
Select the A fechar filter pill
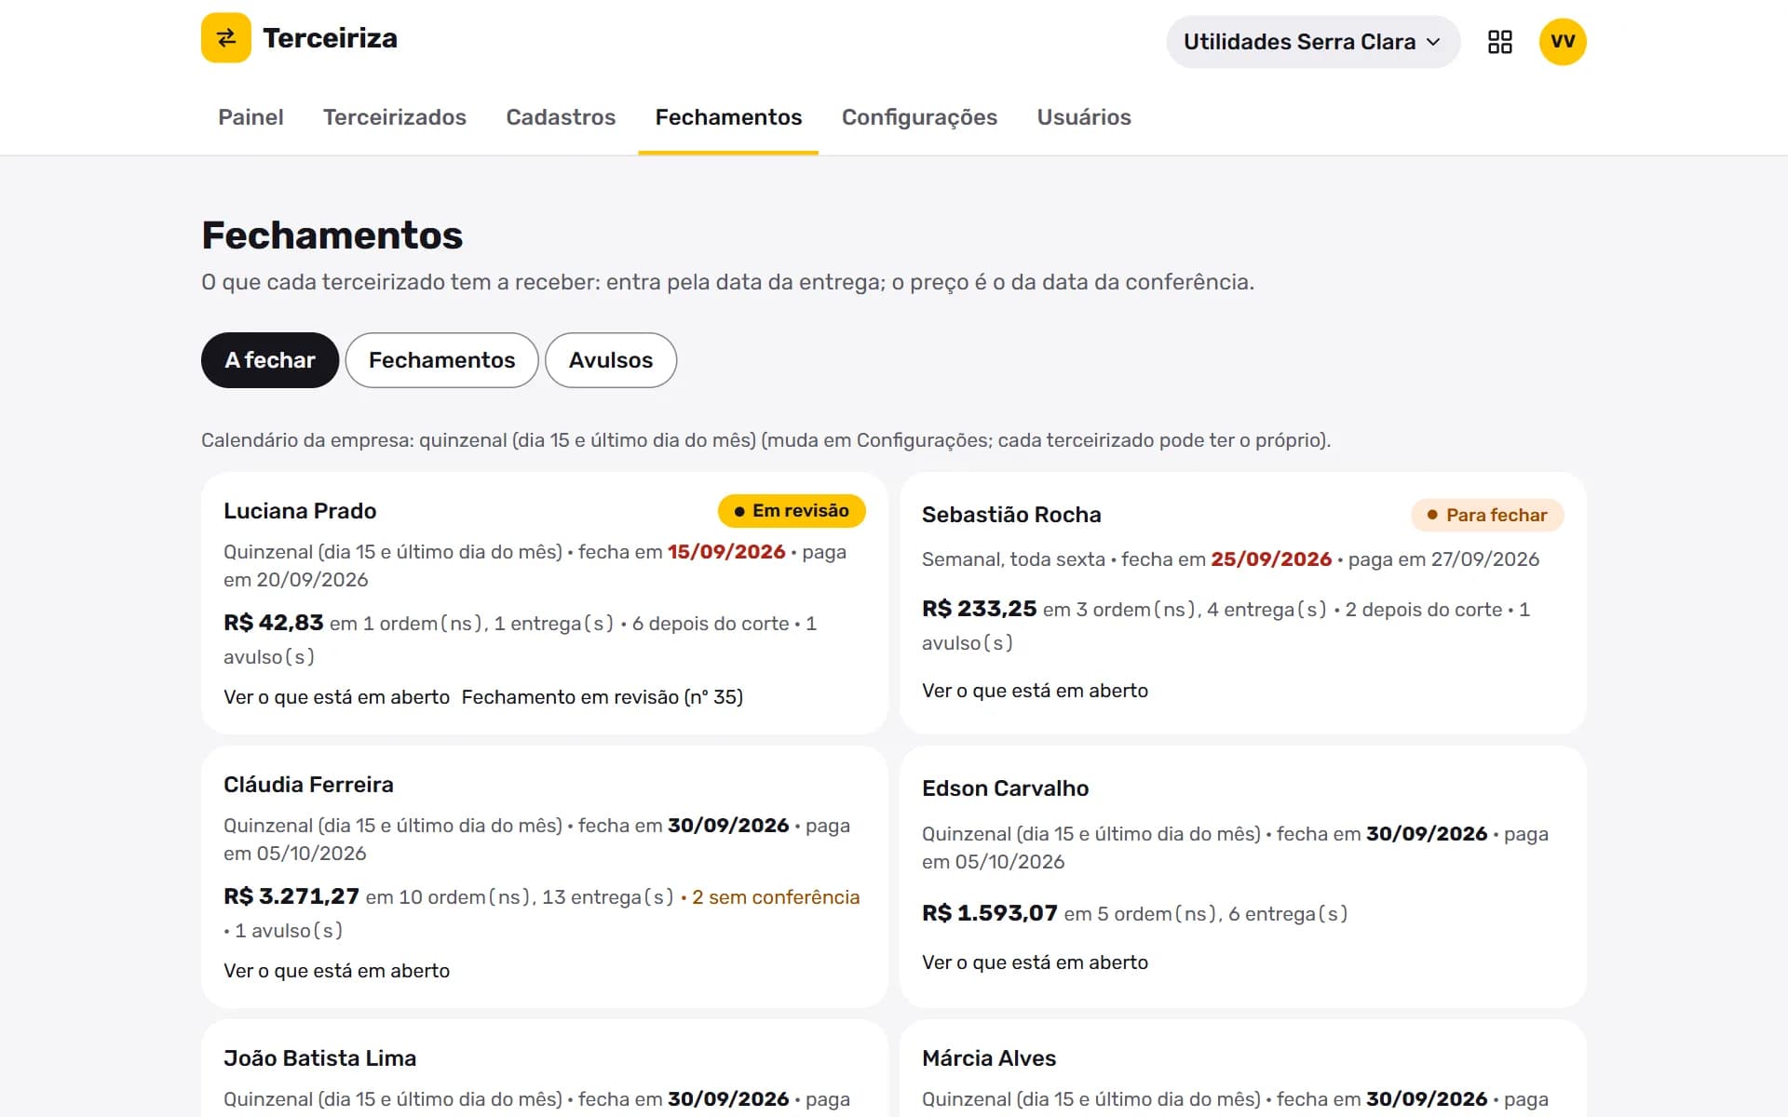(270, 360)
